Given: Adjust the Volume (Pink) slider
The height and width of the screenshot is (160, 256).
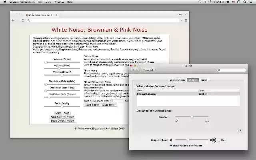Looking at the screenshot, I should coord(62,68).
